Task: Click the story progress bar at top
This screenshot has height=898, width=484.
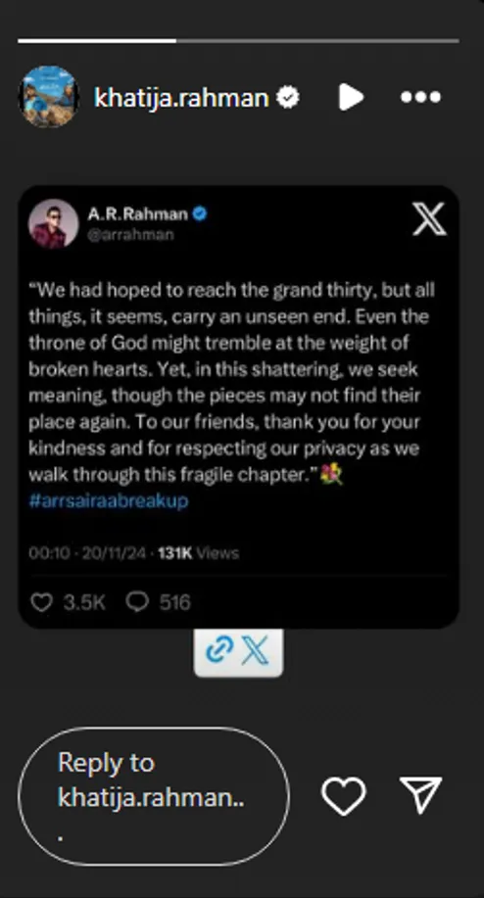Action: (238, 41)
